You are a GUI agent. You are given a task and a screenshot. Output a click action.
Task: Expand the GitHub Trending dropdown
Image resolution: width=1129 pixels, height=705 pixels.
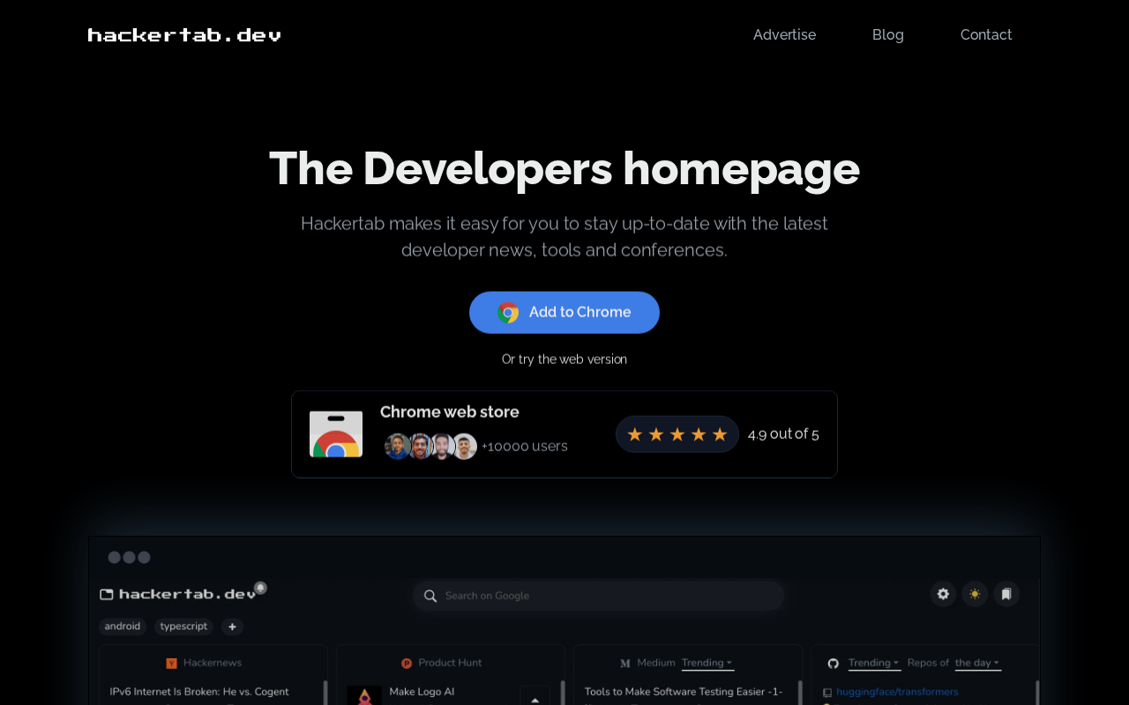coord(874,663)
